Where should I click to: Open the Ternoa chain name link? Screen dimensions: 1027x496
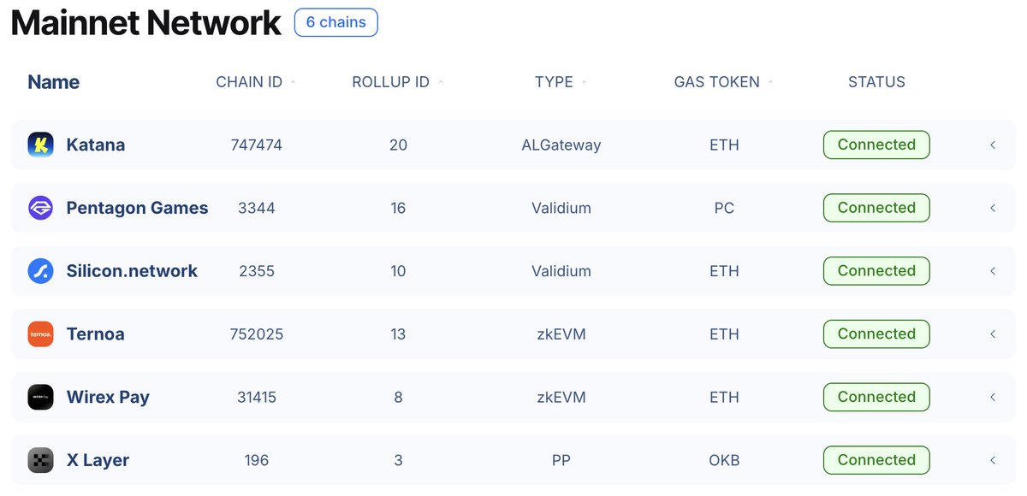(95, 334)
